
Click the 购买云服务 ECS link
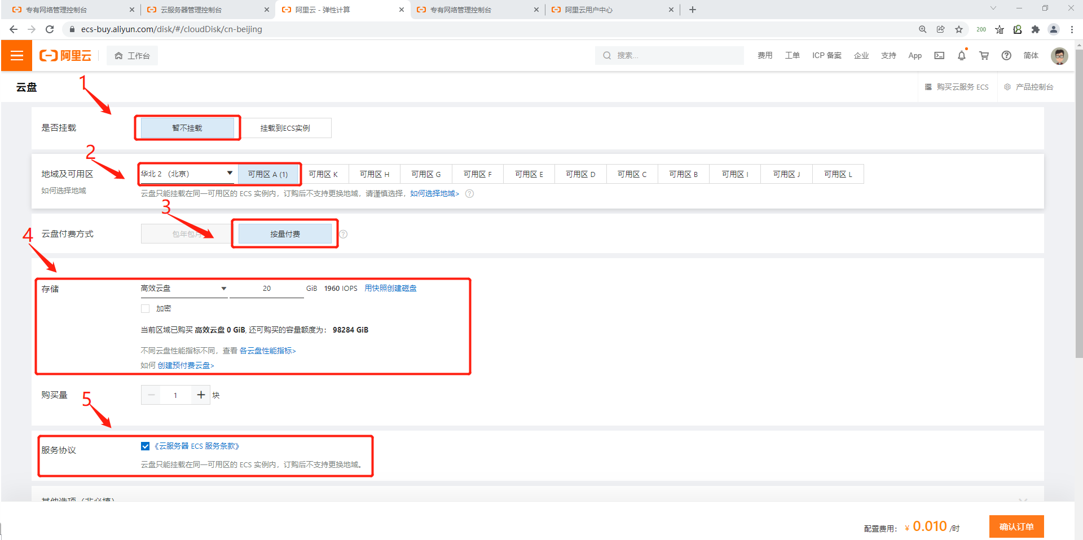point(957,87)
